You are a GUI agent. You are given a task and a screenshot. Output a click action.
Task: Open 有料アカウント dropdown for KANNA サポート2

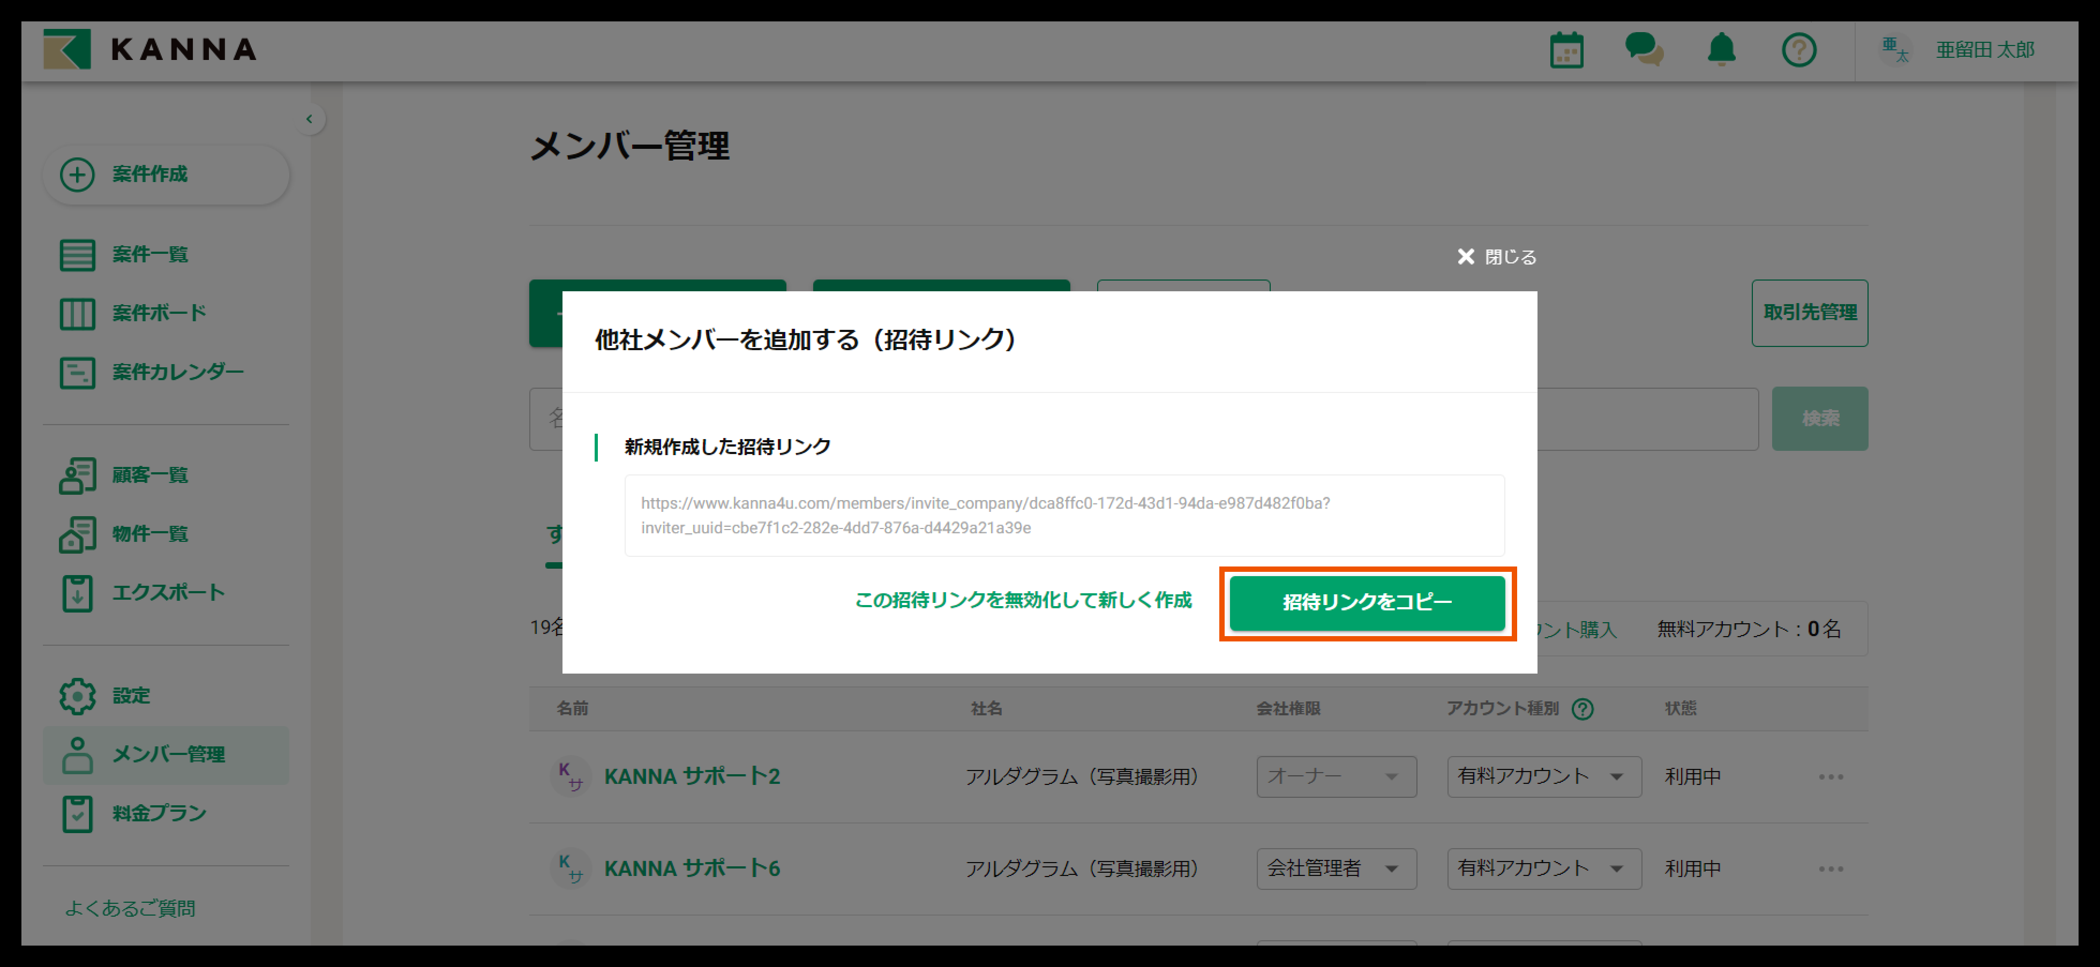click(x=1543, y=776)
